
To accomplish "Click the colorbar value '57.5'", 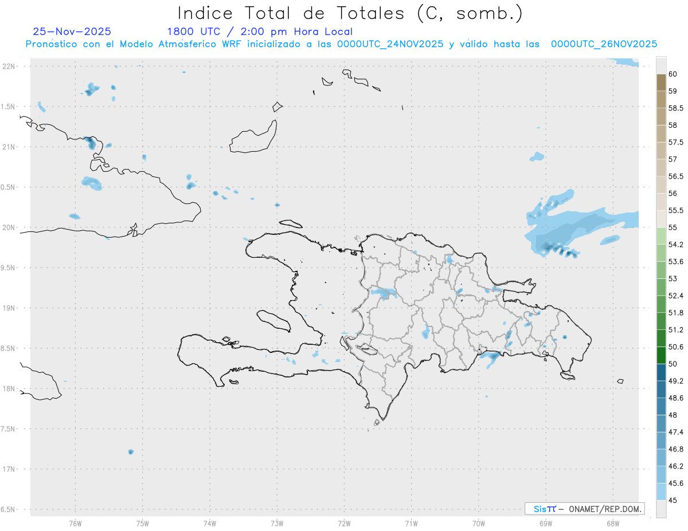I will [x=675, y=142].
